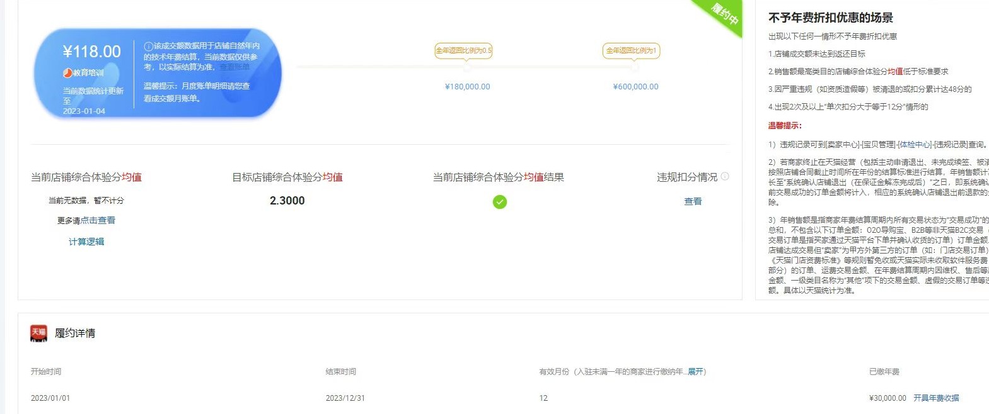Click the ¥600,000.00 target amount
This screenshot has width=989, height=414.
tap(635, 87)
